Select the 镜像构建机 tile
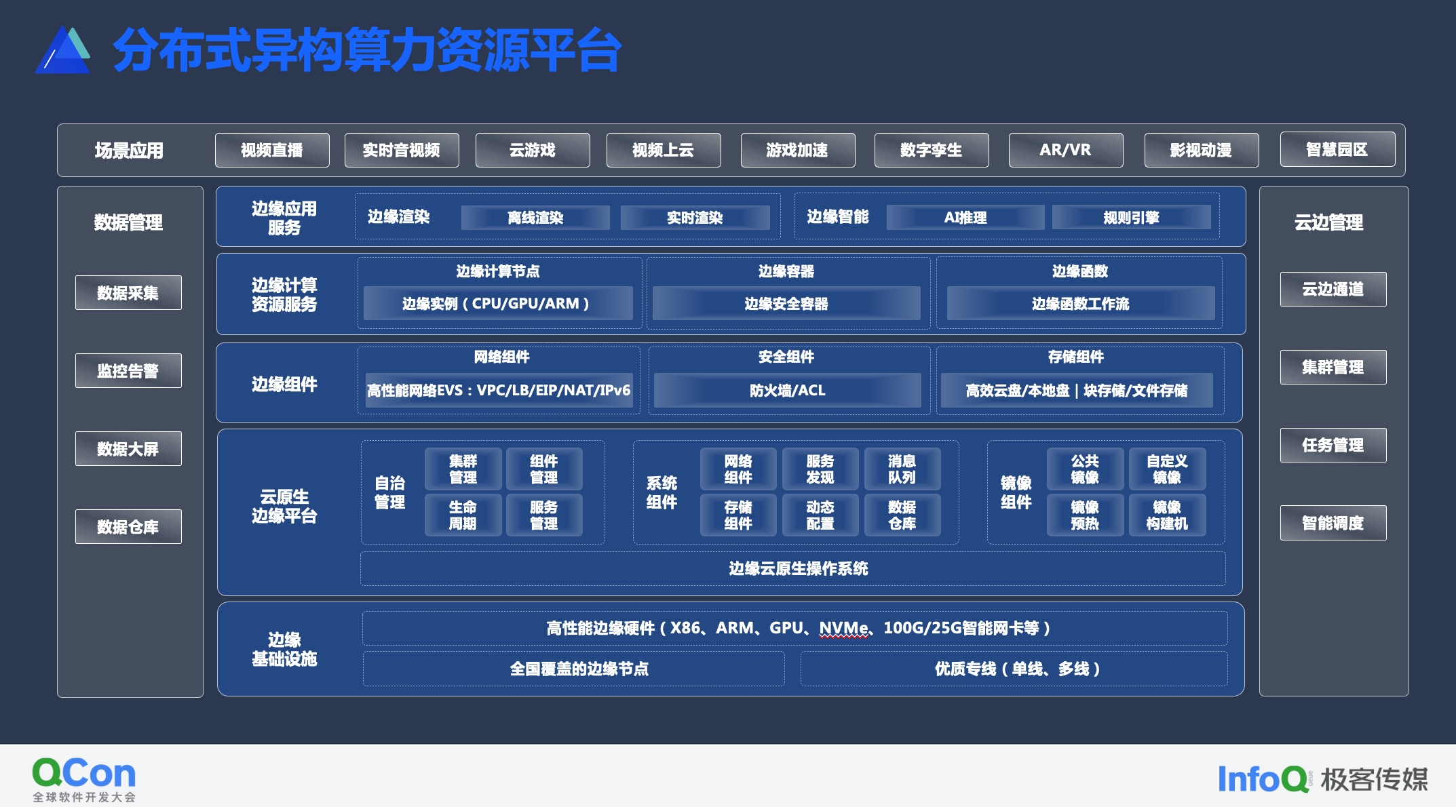Viewport: 1456px width, 807px height. coord(1166,515)
